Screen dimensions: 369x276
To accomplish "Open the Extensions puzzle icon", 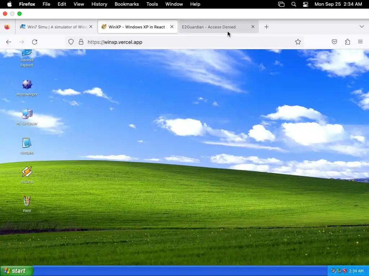I will tap(347, 42).
